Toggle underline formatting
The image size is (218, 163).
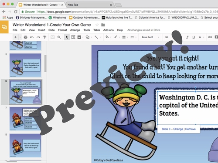pos(194,37)
